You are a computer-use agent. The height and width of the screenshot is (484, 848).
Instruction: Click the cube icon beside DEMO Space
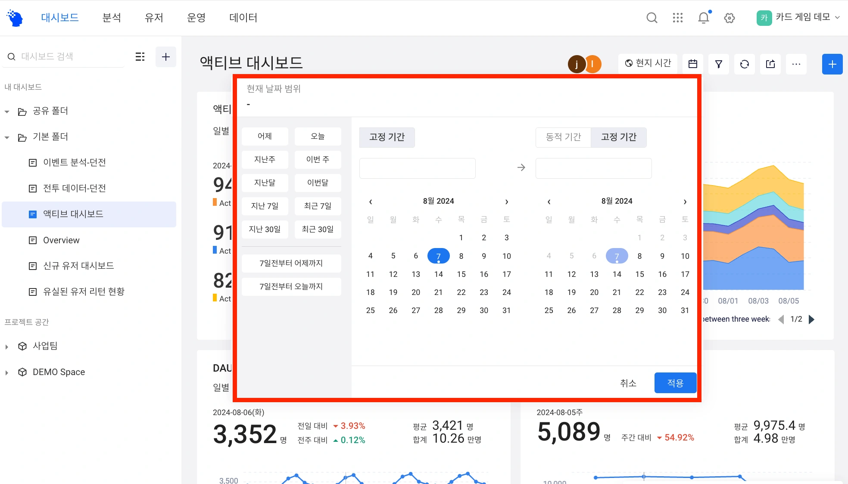tap(22, 372)
